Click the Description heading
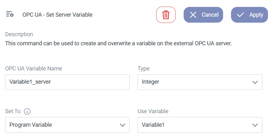The width and height of the screenshot is (274, 139). click(x=19, y=34)
